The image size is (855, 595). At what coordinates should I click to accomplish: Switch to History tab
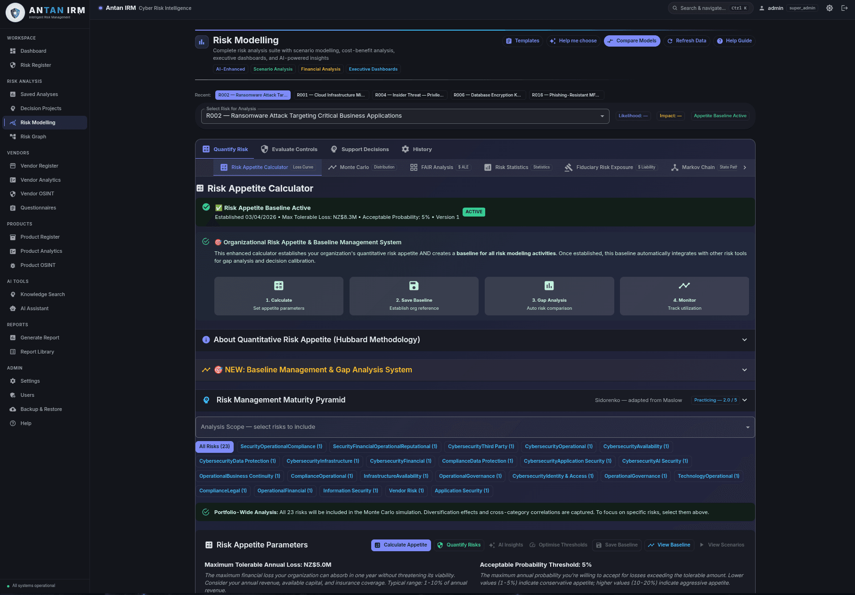tap(417, 149)
